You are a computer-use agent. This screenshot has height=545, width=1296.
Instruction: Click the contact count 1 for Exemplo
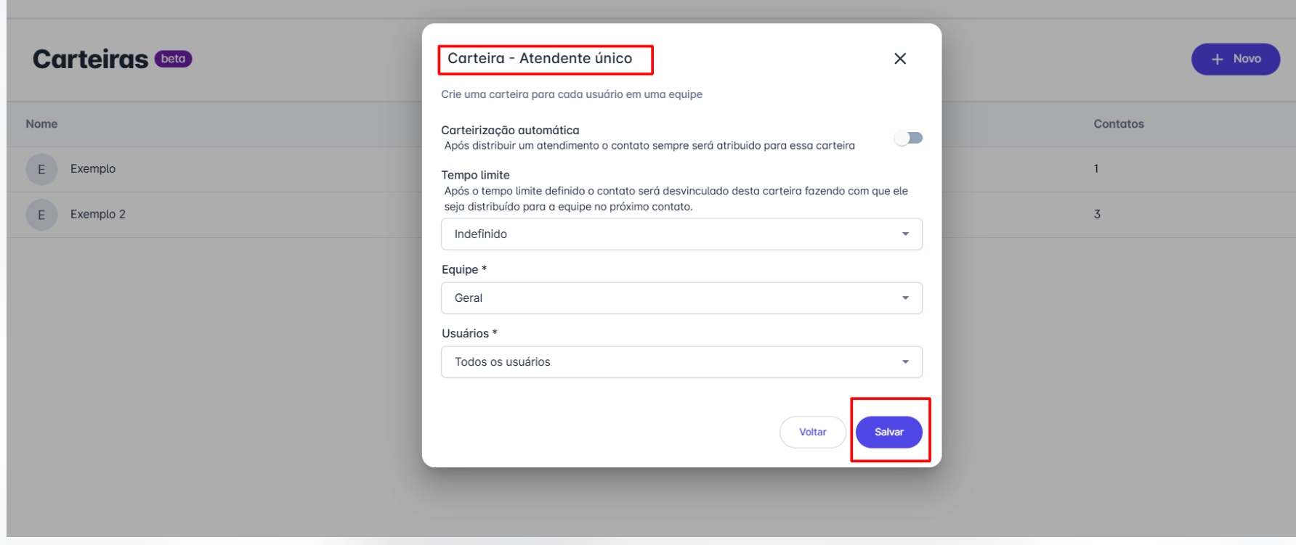[1096, 169]
